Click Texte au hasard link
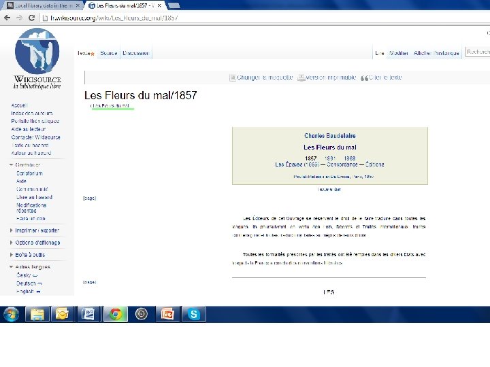The width and height of the screenshot is (490, 367). click(30, 145)
